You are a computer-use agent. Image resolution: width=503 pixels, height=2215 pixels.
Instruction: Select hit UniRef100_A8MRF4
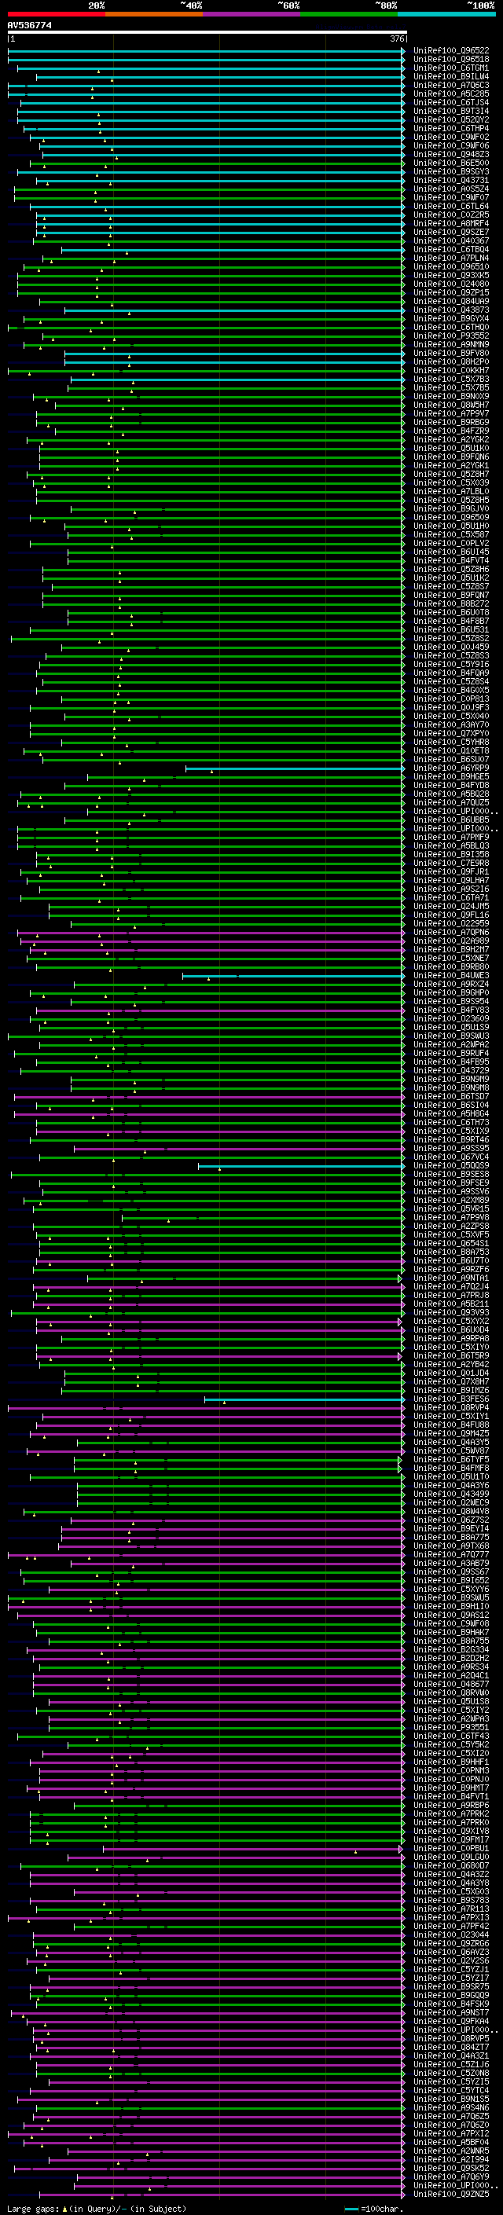point(451,224)
